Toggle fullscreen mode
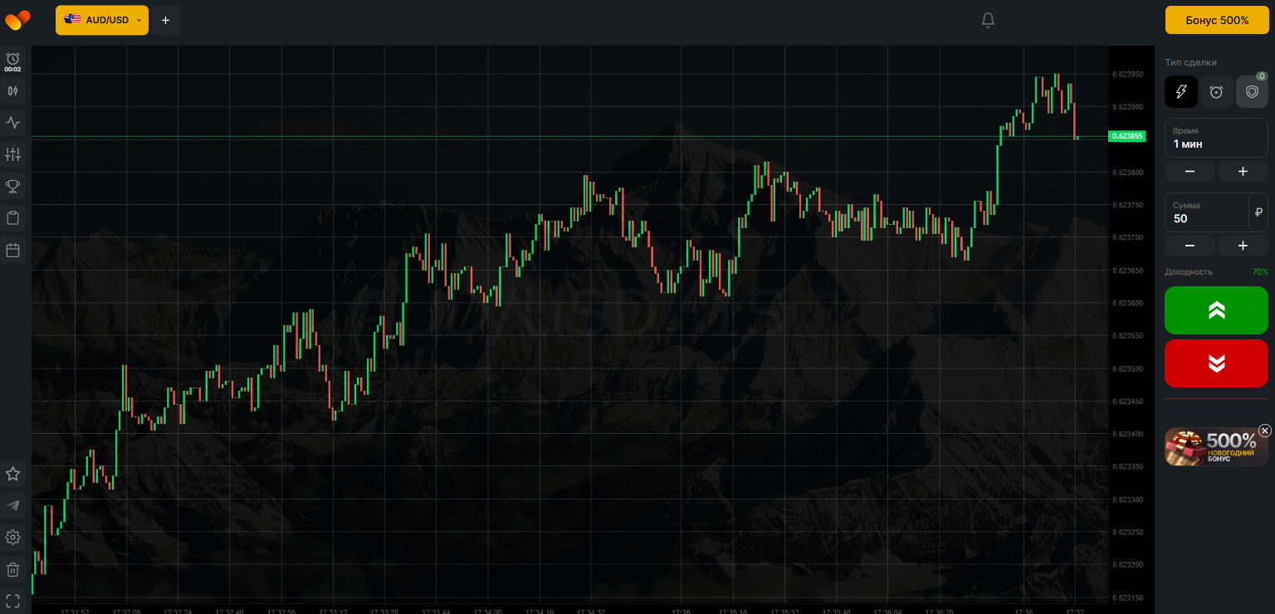Image resolution: width=1275 pixels, height=614 pixels. (x=12, y=600)
